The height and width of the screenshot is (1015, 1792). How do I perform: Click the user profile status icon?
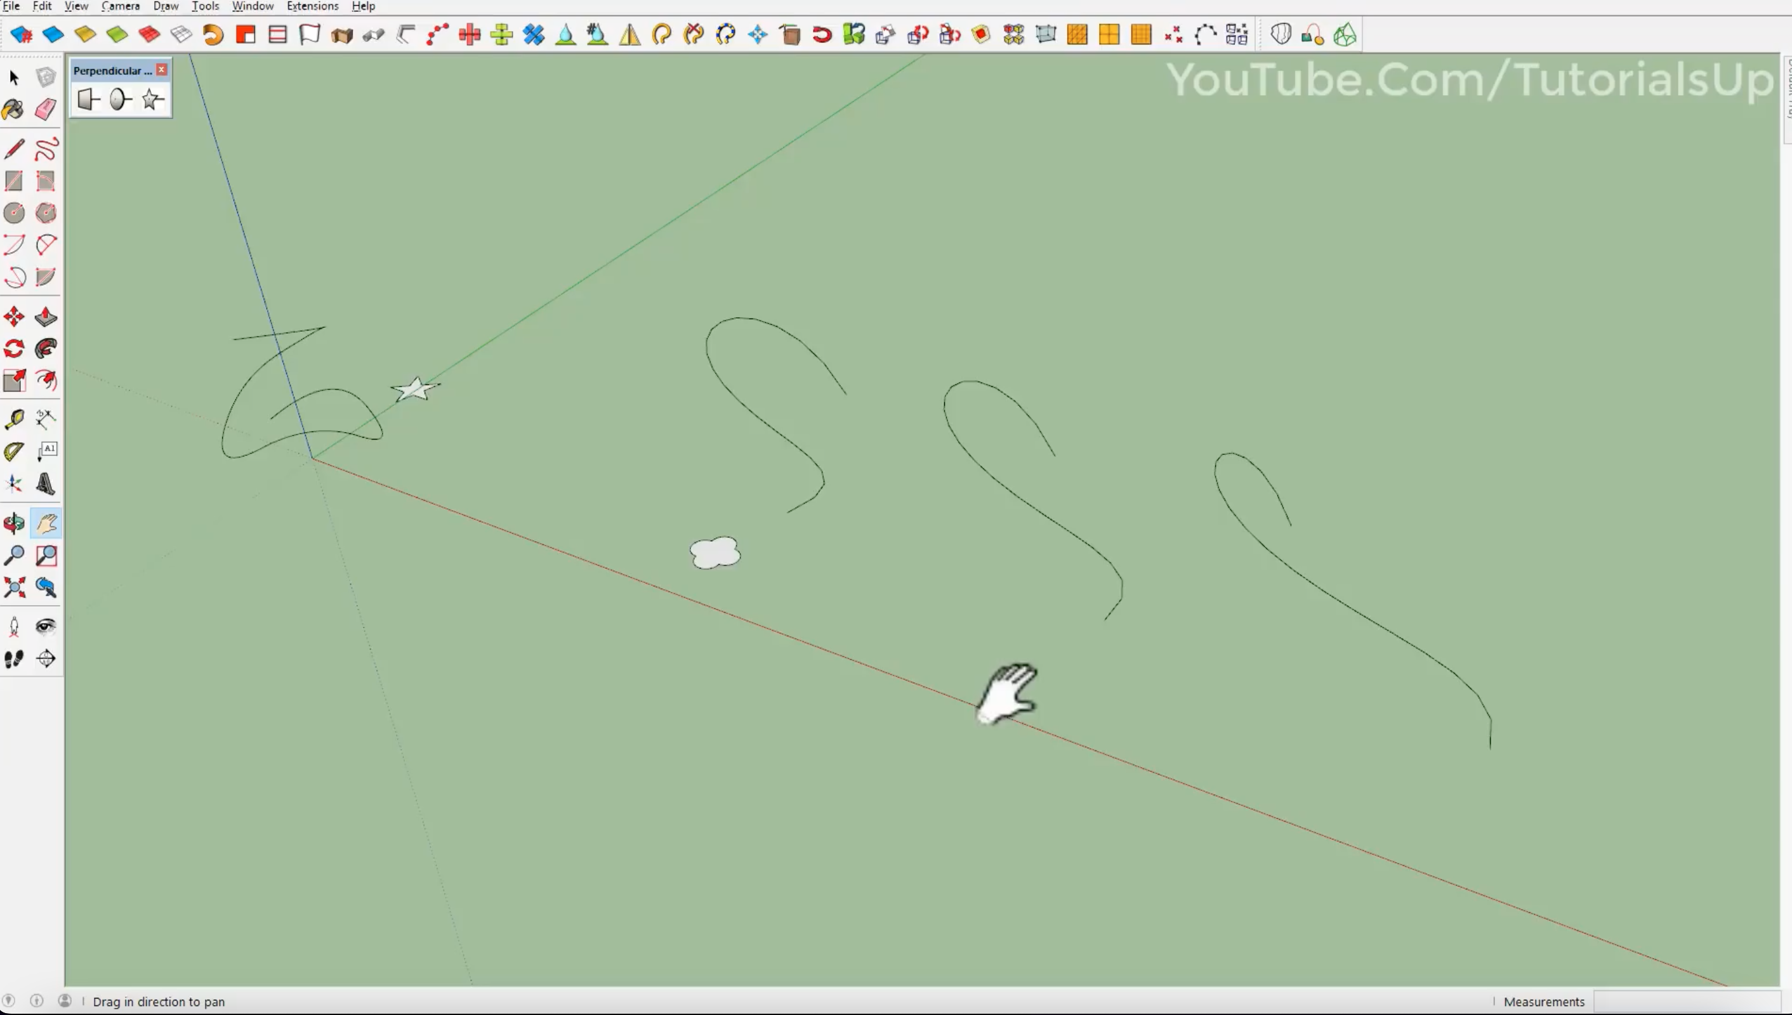click(64, 1001)
